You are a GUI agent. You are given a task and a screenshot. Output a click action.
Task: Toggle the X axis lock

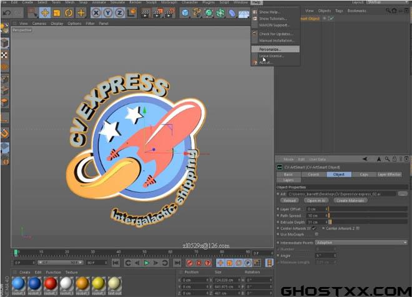[x=96, y=13]
